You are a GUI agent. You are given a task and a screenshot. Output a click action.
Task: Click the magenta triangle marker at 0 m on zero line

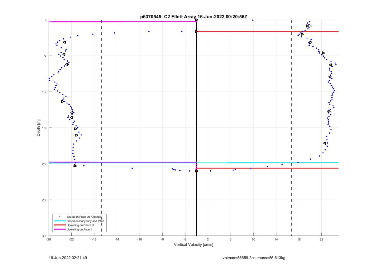196,20
